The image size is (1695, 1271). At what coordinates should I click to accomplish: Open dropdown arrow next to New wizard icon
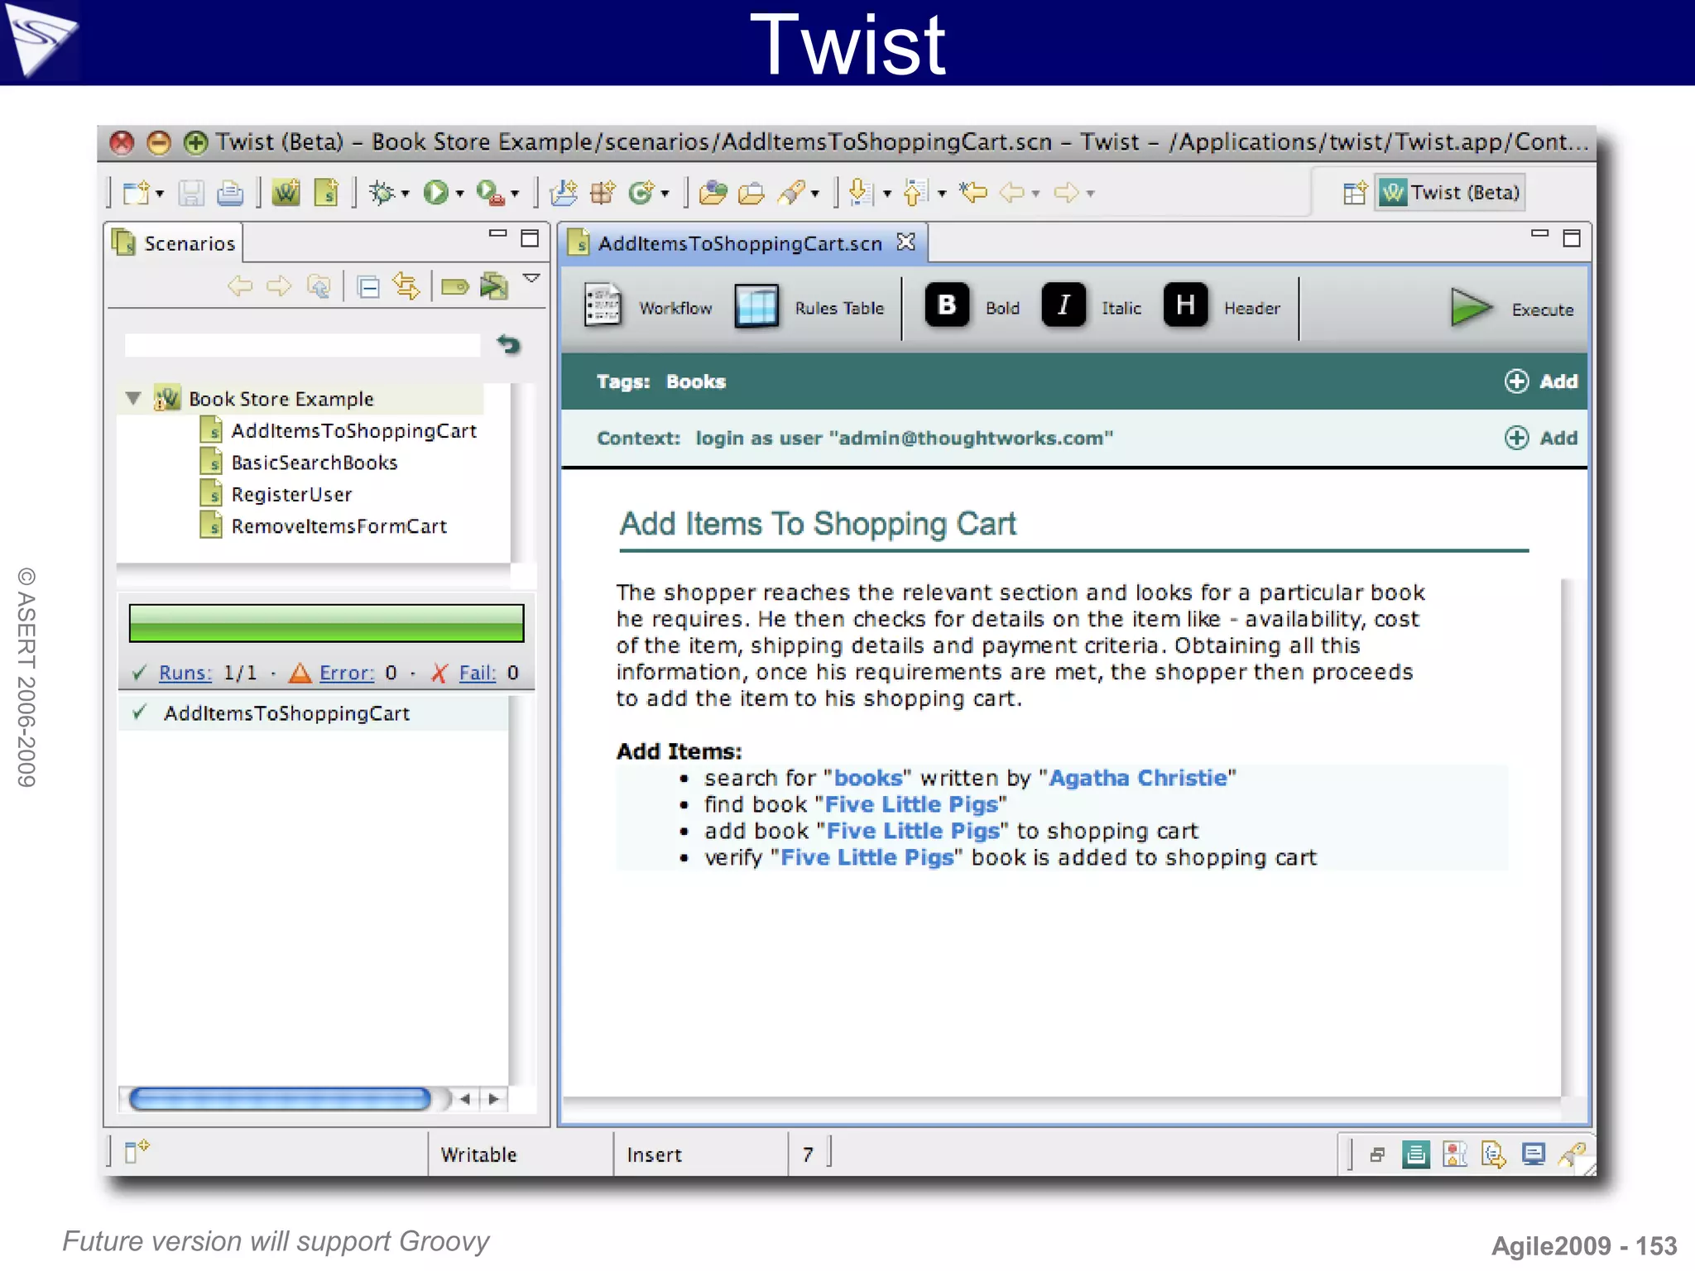pyautogui.click(x=160, y=194)
